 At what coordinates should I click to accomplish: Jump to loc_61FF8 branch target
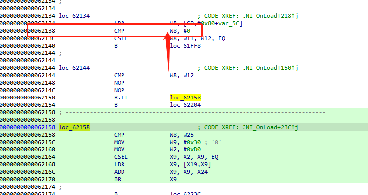tap(185, 46)
